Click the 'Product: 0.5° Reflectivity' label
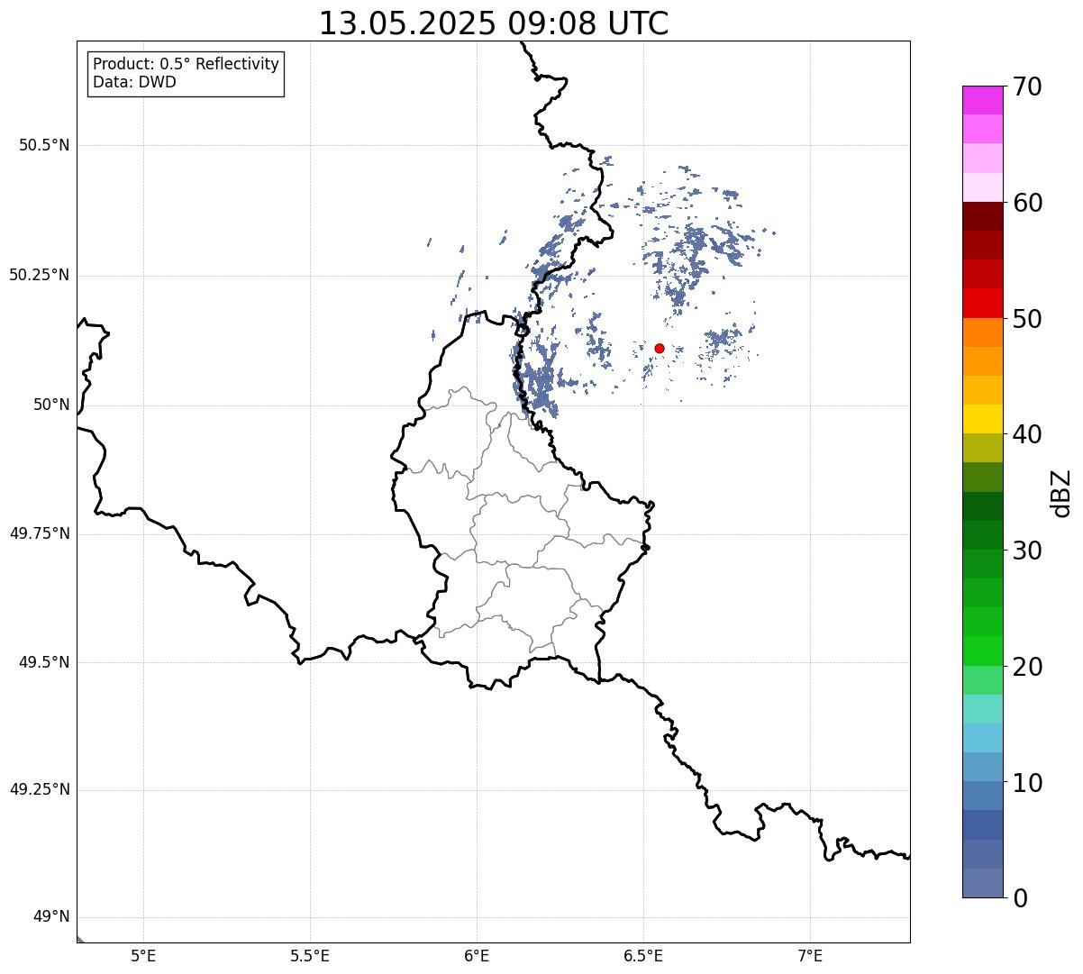The width and height of the screenshot is (1083, 974). (x=187, y=64)
